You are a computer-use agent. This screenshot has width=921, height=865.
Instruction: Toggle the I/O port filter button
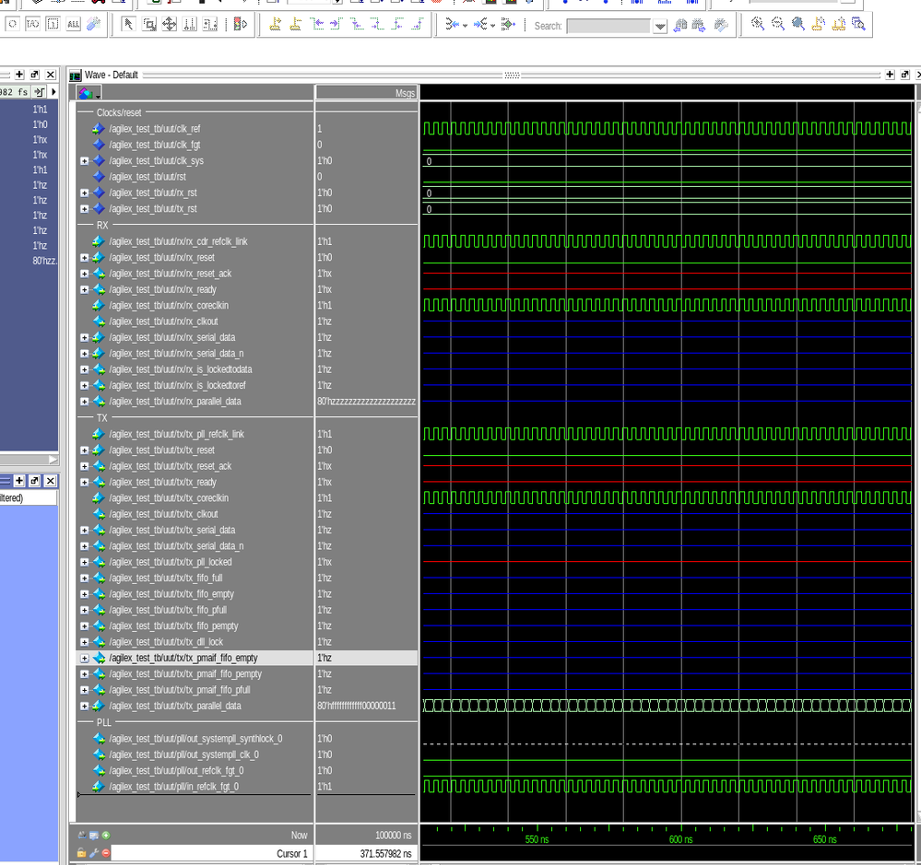[32, 25]
